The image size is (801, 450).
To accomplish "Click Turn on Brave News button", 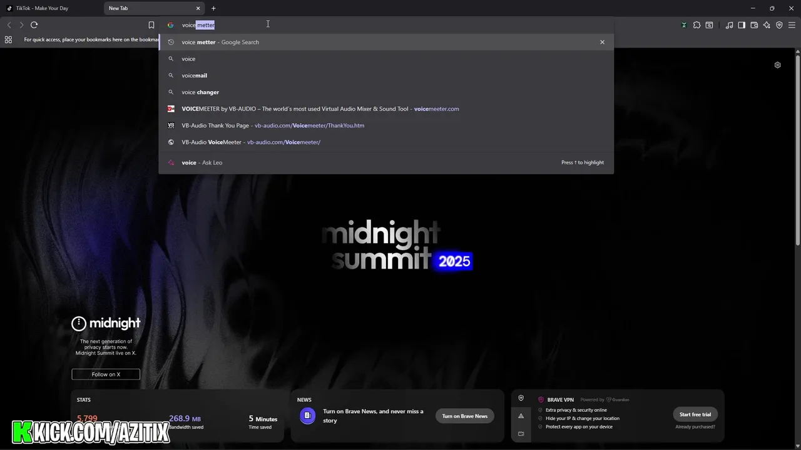I will coord(464,416).
